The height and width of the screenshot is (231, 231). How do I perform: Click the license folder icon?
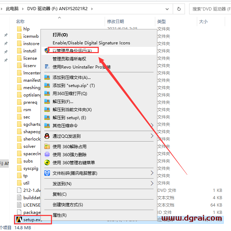point(19,58)
